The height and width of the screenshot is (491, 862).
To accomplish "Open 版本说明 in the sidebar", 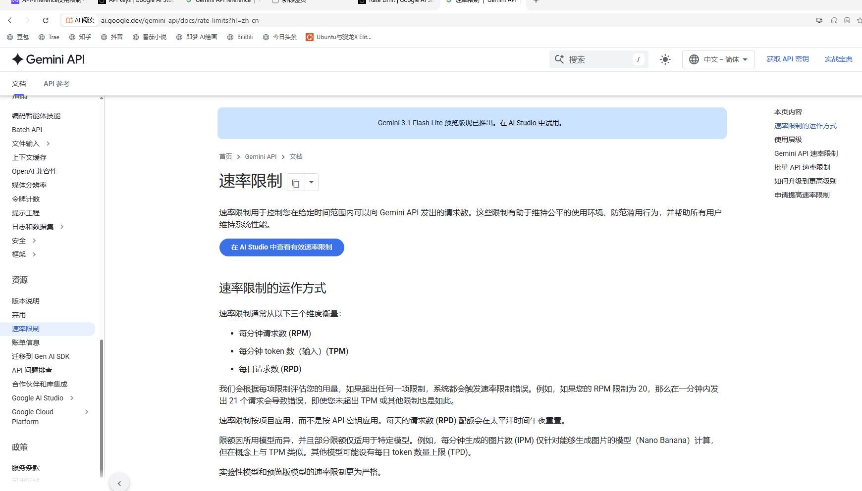I will click(x=26, y=301).
